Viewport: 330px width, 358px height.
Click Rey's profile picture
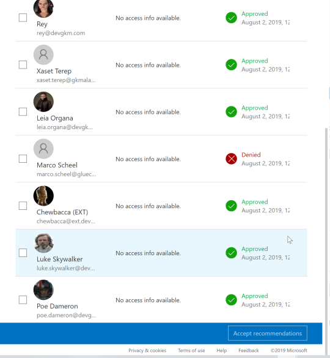pos(43,8)
